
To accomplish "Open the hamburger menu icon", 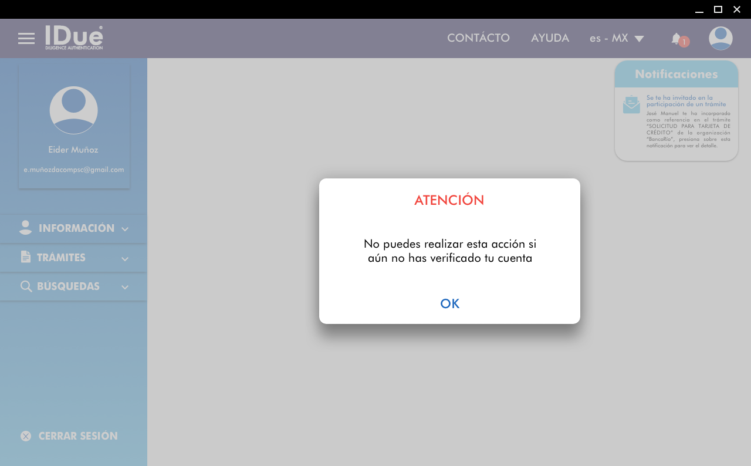I will [26, 39].
